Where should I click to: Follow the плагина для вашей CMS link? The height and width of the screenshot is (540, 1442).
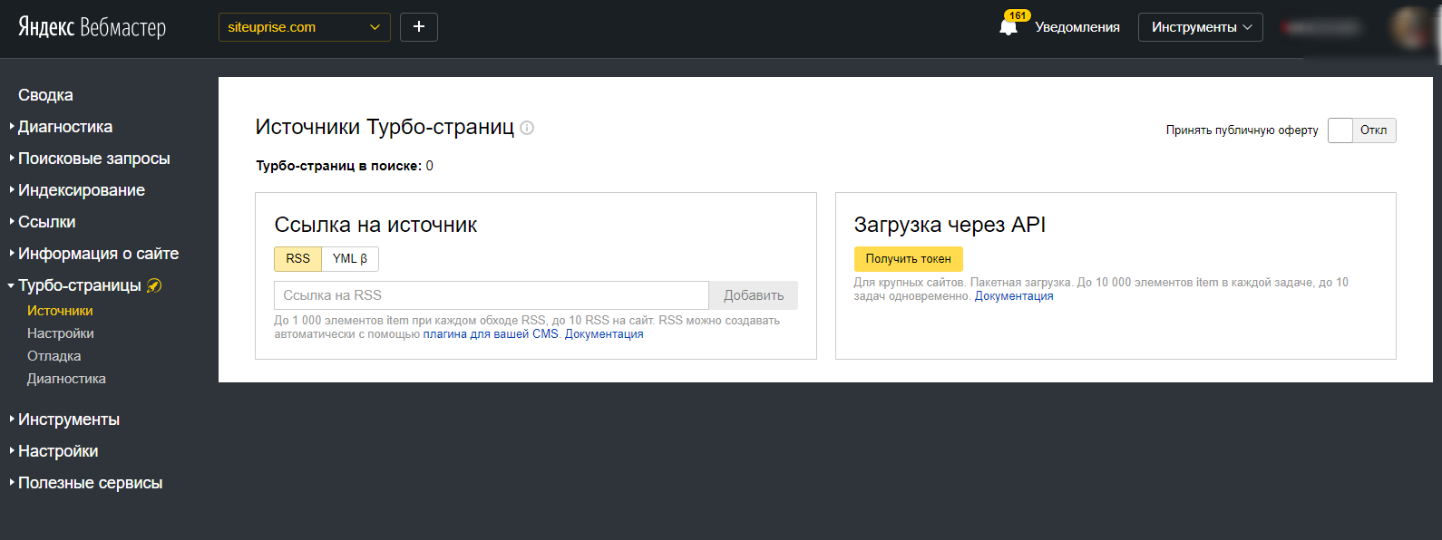click(491, 334)
